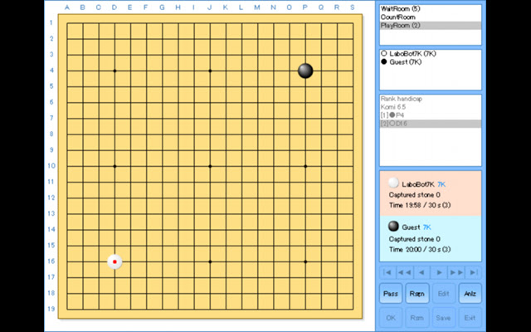Jump to the last move
The width and height of the screenshot is (531, 332).
473,272
